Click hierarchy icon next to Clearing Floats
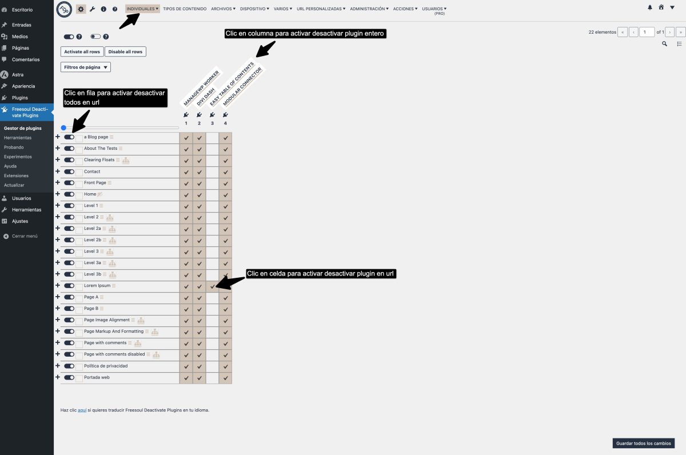Viewport: 686px width, 455px height. tap(126, 161)
